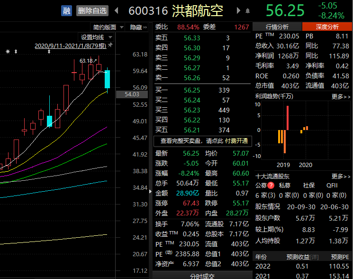Click the up-down arrow marker beneath the date range
The image size is (353, 279).
[x=49, y=52]
